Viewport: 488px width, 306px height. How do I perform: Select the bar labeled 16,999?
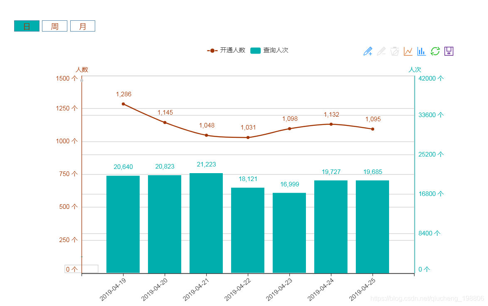(x=289, y=233)
